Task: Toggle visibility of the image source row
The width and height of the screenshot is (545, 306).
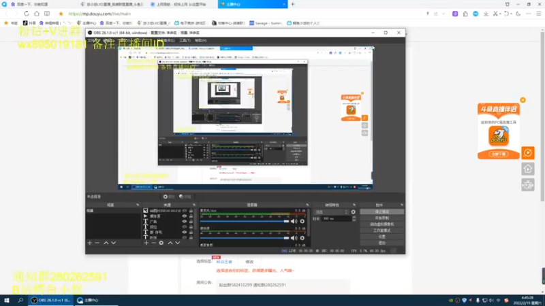Action: tap(185, 211)
